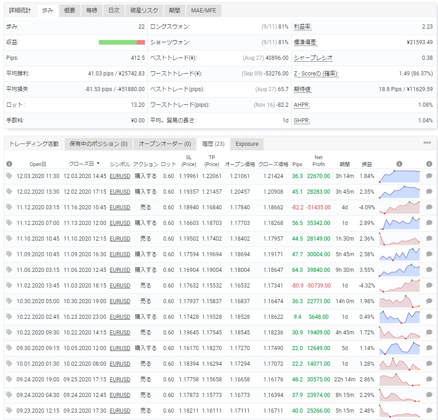Sort by Net Profit column header

click(x=318, y=161)
